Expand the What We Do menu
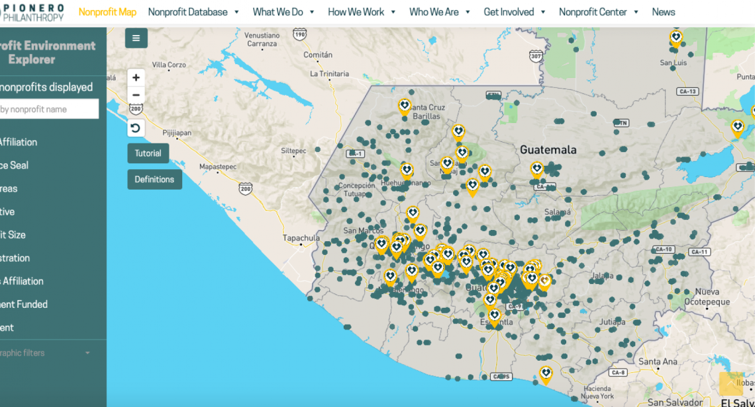The height and width of the screenshot is (407, 755). click(283, 12)
